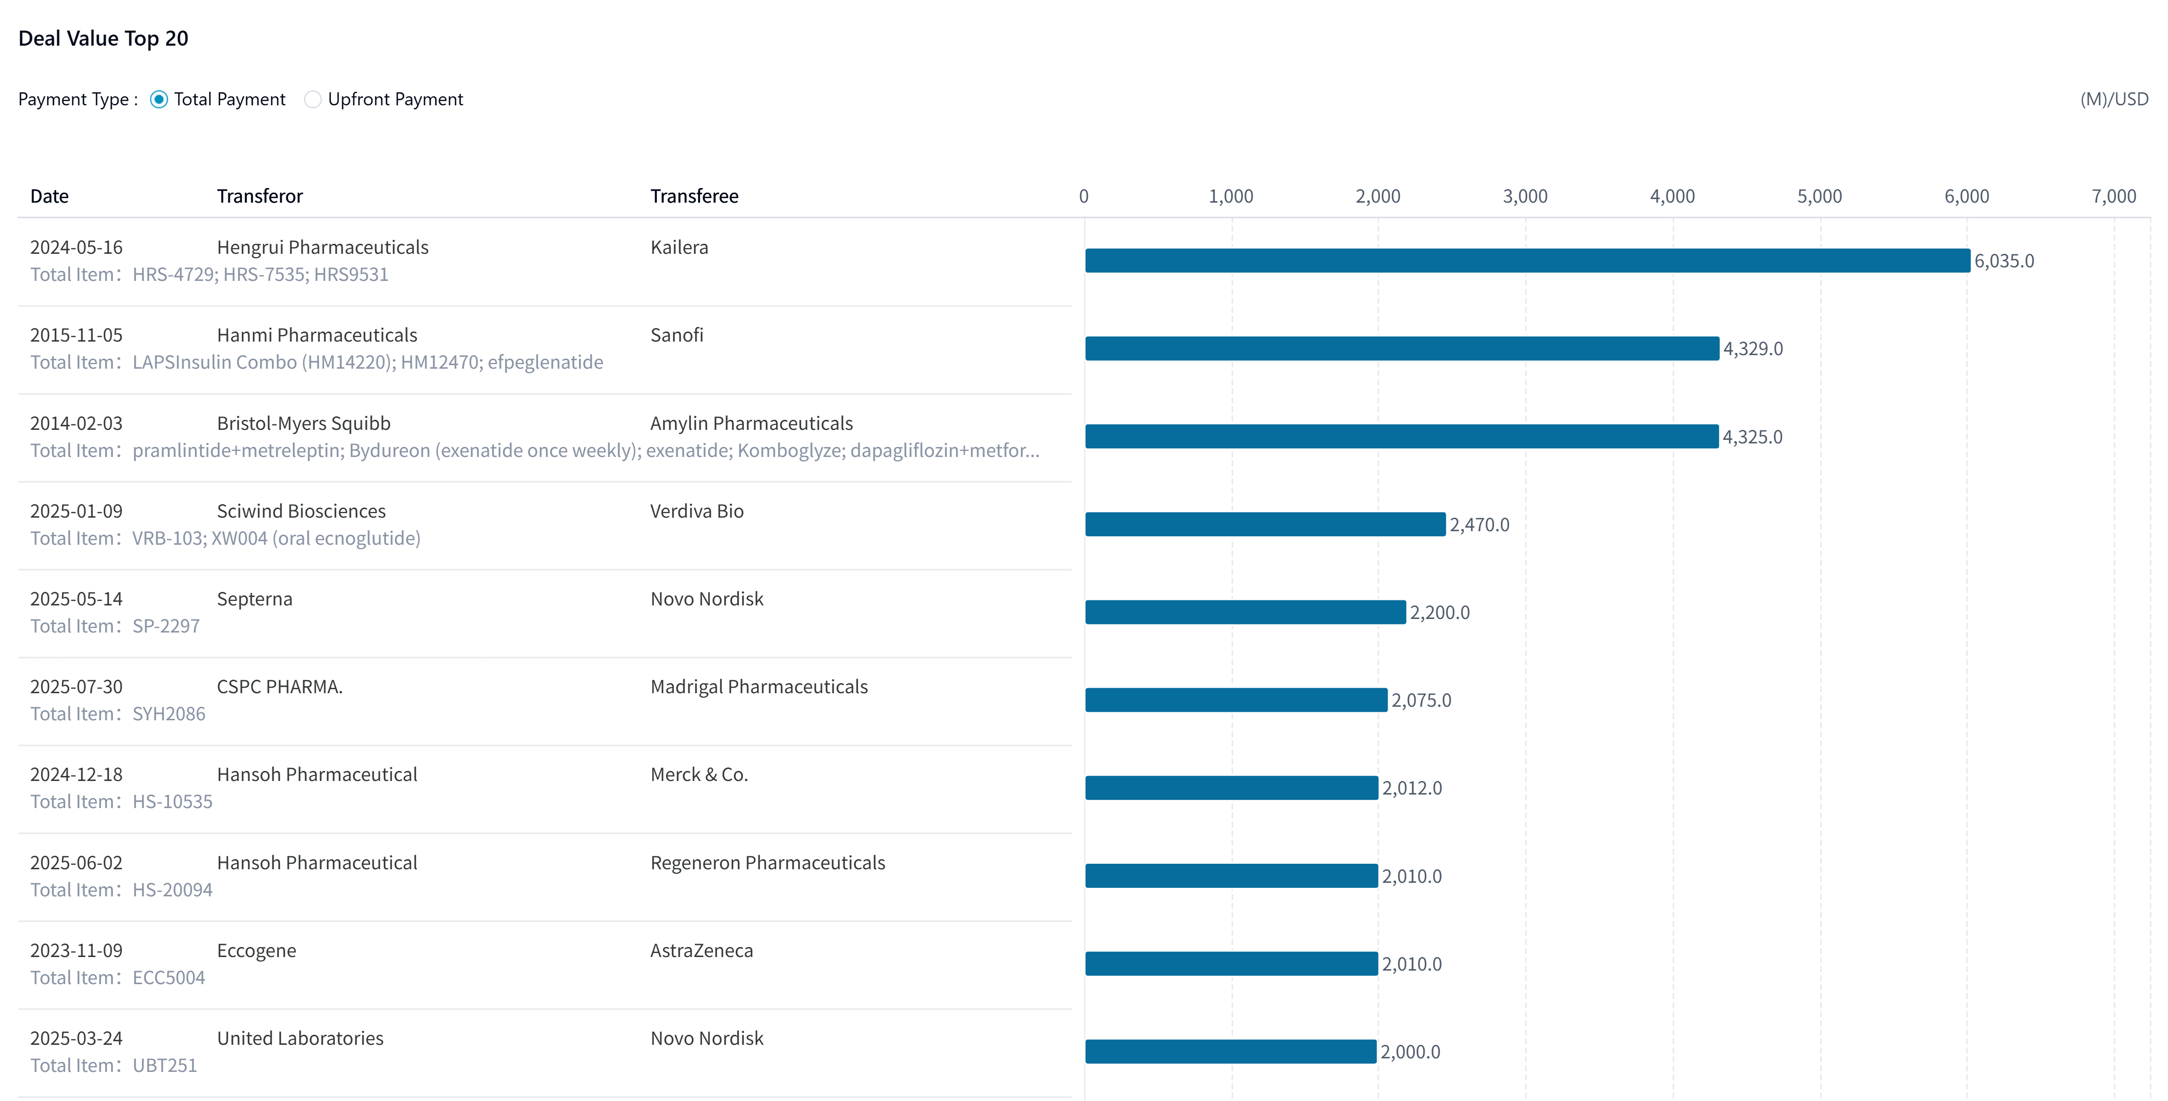The height and width of the screenshot is (1101, 2168).
Task: Select the 2015-11-05 date cell
Action: (x=77, y=335)
